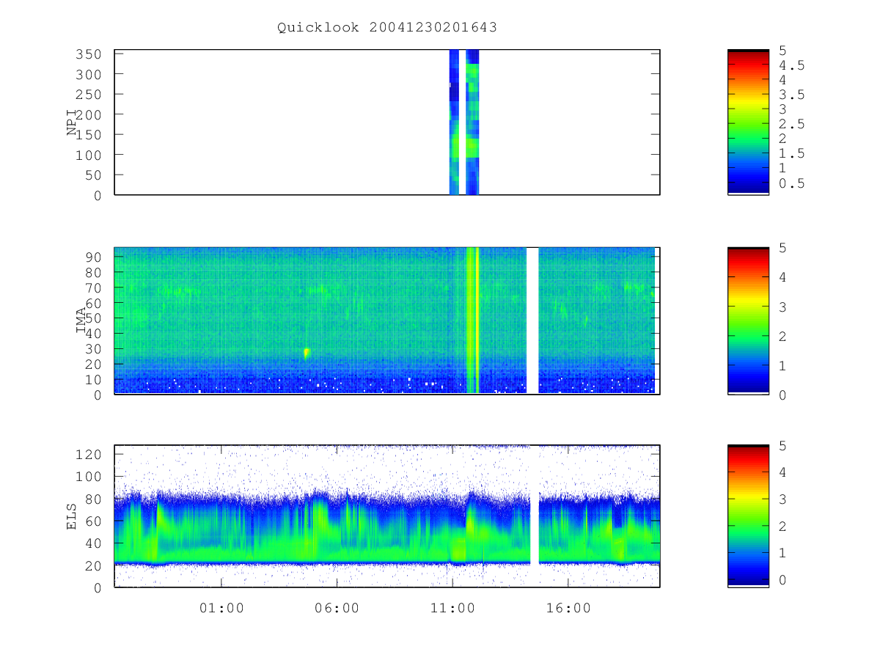
Task: Click the IMA panel colorbar
Action: (x=748, y=320)
